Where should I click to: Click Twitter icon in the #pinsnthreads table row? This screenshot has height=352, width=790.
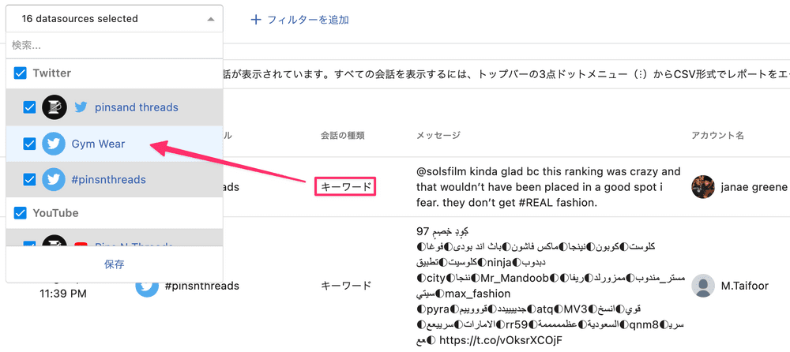147,286
